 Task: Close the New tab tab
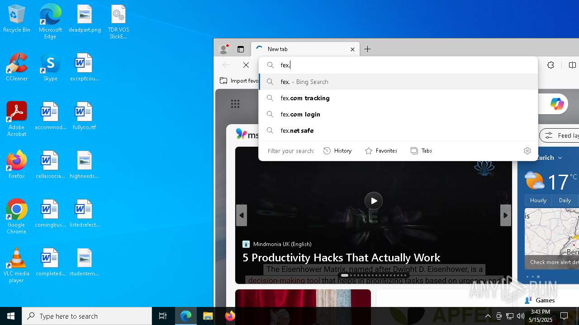[x=352, y=49]
